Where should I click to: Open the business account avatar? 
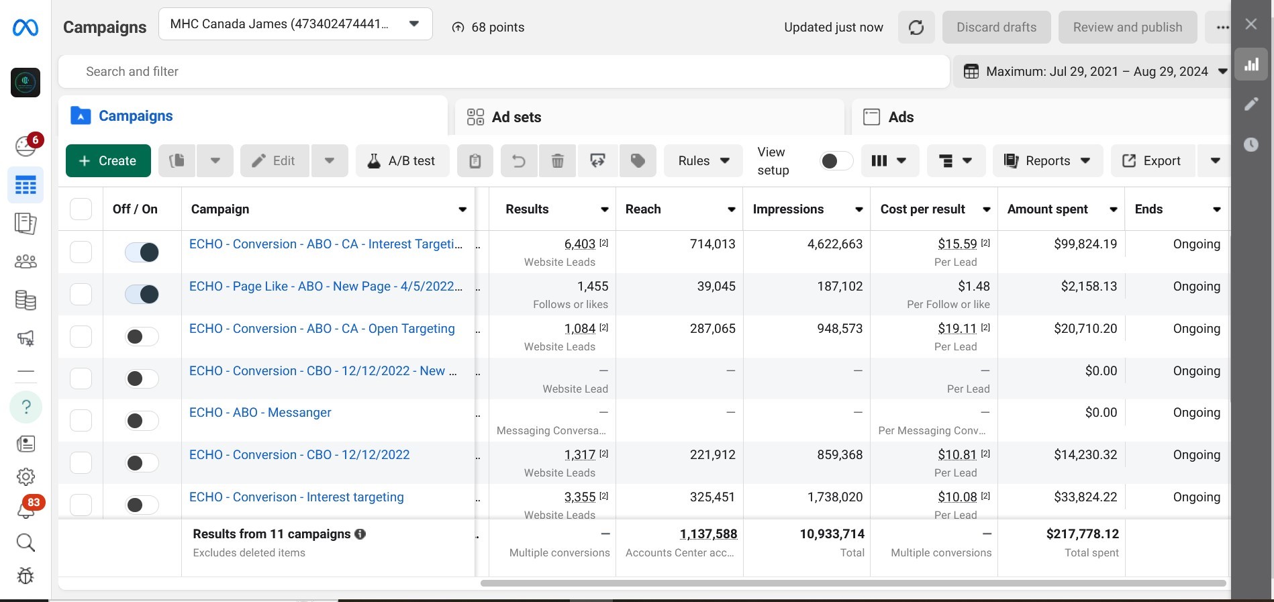pyautogui.click(x=26, y=83)
